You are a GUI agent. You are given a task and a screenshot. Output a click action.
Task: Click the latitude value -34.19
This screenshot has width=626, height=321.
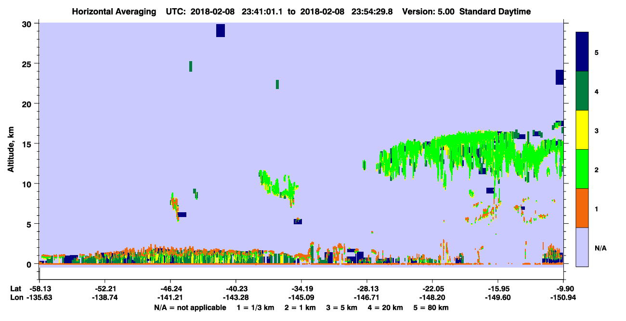[301, 289]
